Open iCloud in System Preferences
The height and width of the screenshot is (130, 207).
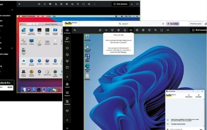[x=24, y=62]
